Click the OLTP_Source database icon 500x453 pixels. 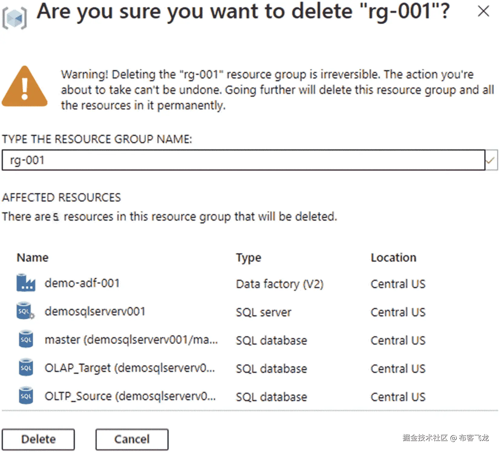tap(26, 396)
